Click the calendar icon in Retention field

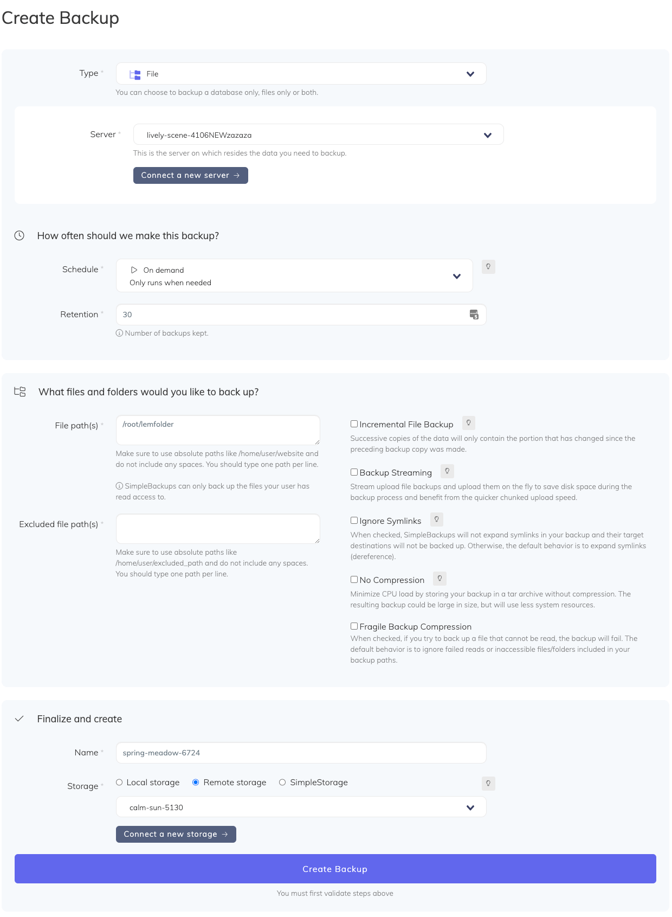474,315
